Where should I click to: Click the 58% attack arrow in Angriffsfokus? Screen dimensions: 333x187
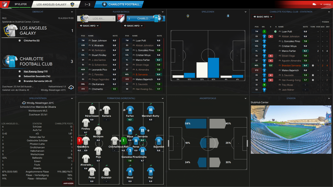click(x=195, y=124)
